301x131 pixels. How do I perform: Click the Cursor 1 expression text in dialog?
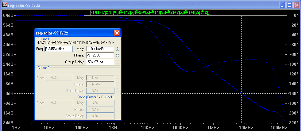point(75,42)
